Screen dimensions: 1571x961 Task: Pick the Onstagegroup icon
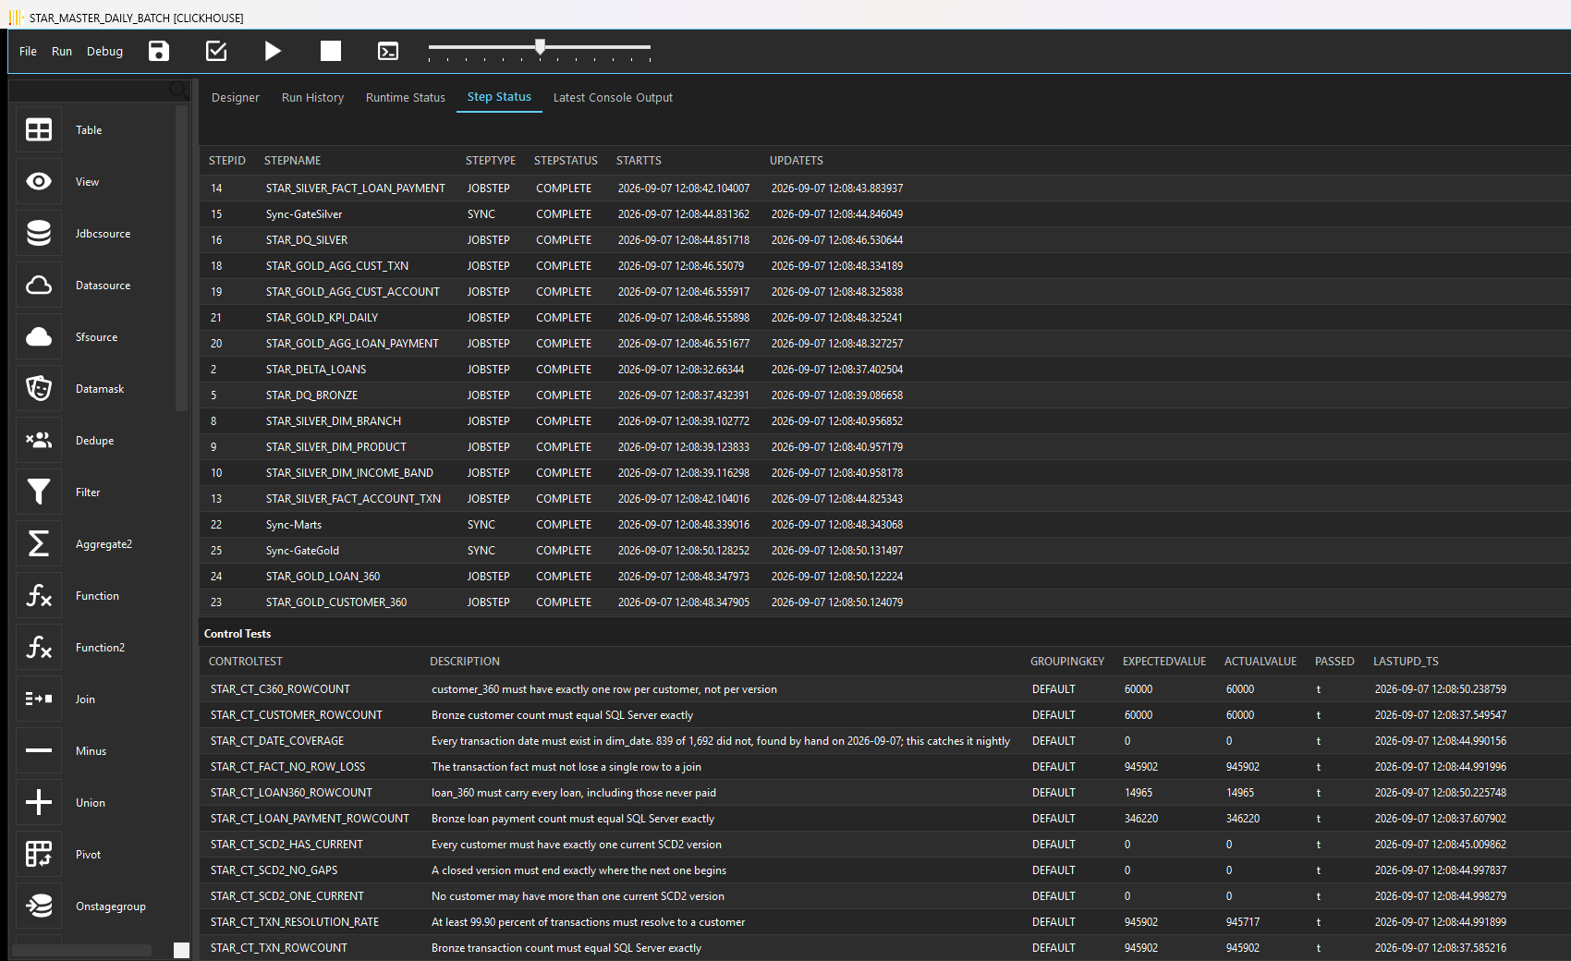point(39,906)
